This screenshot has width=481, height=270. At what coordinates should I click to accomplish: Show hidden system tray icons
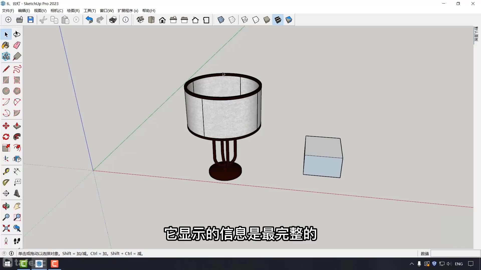pos(412,264)
